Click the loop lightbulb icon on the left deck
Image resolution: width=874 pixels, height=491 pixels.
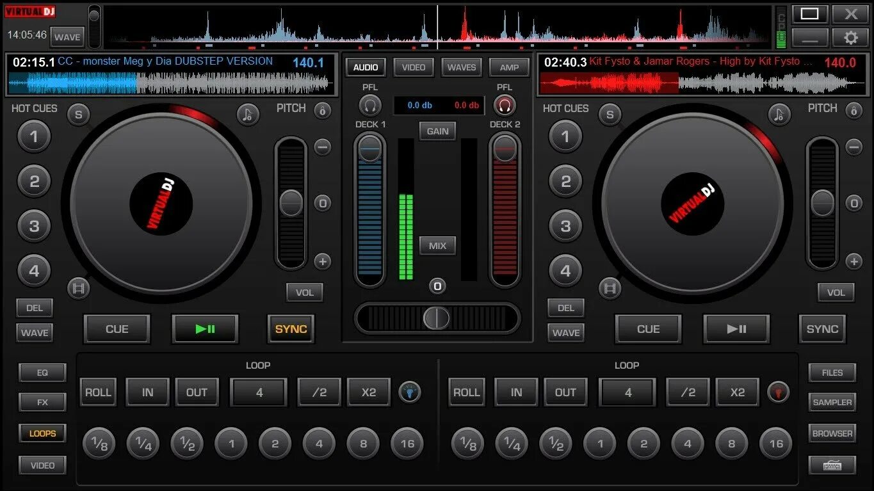(410, 392)
